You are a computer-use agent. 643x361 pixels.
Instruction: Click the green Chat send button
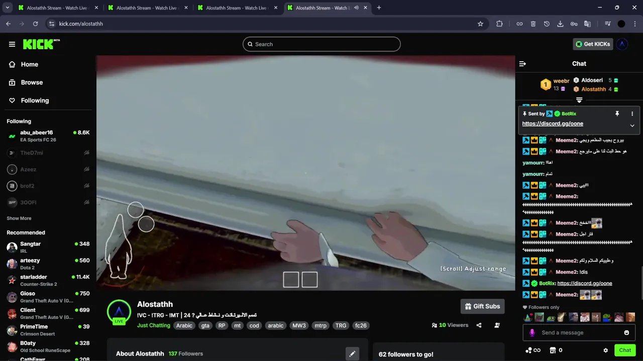(625, 350)
